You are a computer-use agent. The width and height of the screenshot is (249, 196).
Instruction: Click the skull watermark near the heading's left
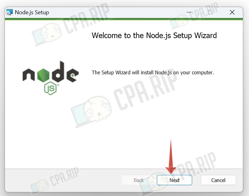pyautogui.click(x=51, y=32)
